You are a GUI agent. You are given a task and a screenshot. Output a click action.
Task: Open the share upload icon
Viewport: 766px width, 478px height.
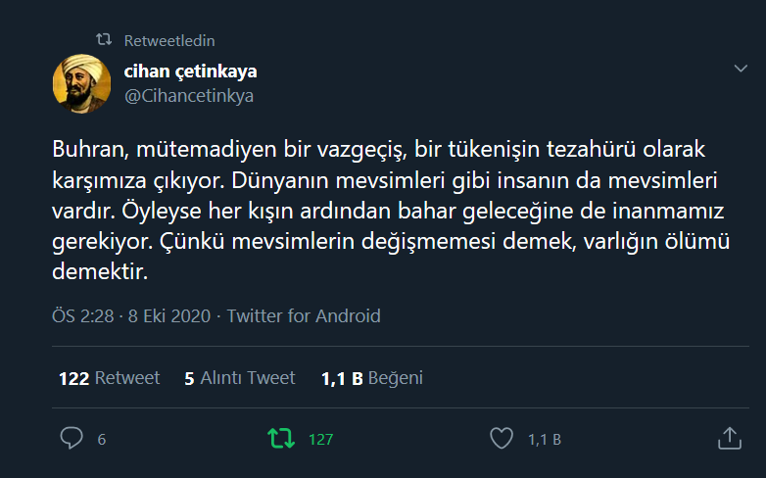click(730, 438)
